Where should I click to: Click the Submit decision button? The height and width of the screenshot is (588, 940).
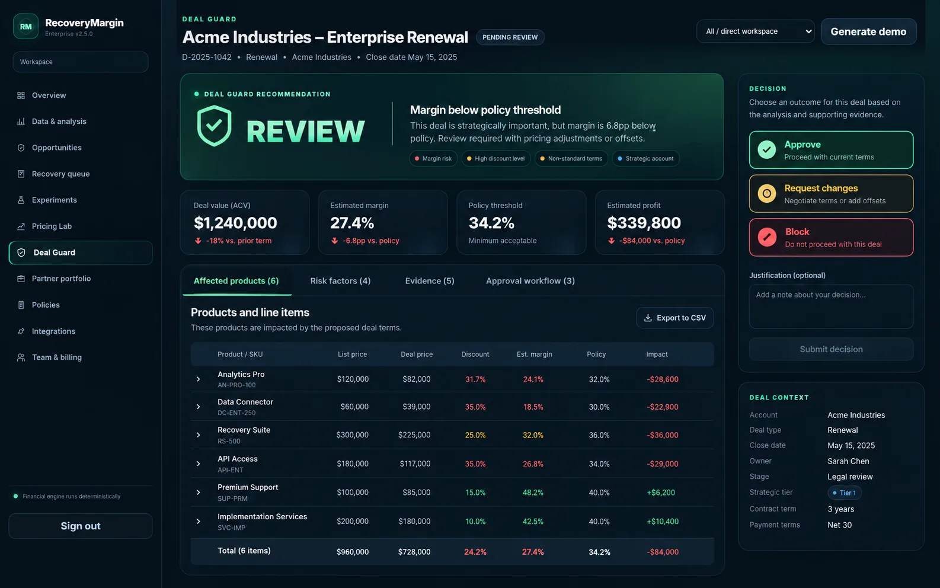click(x=831, y=349)
